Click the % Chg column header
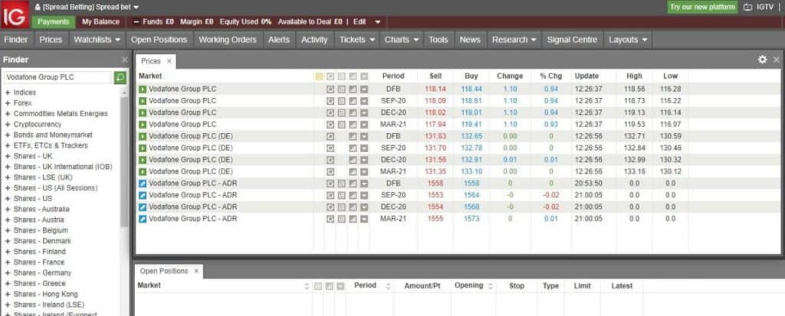This screenshot has width=785, height=316. [550, 76]
